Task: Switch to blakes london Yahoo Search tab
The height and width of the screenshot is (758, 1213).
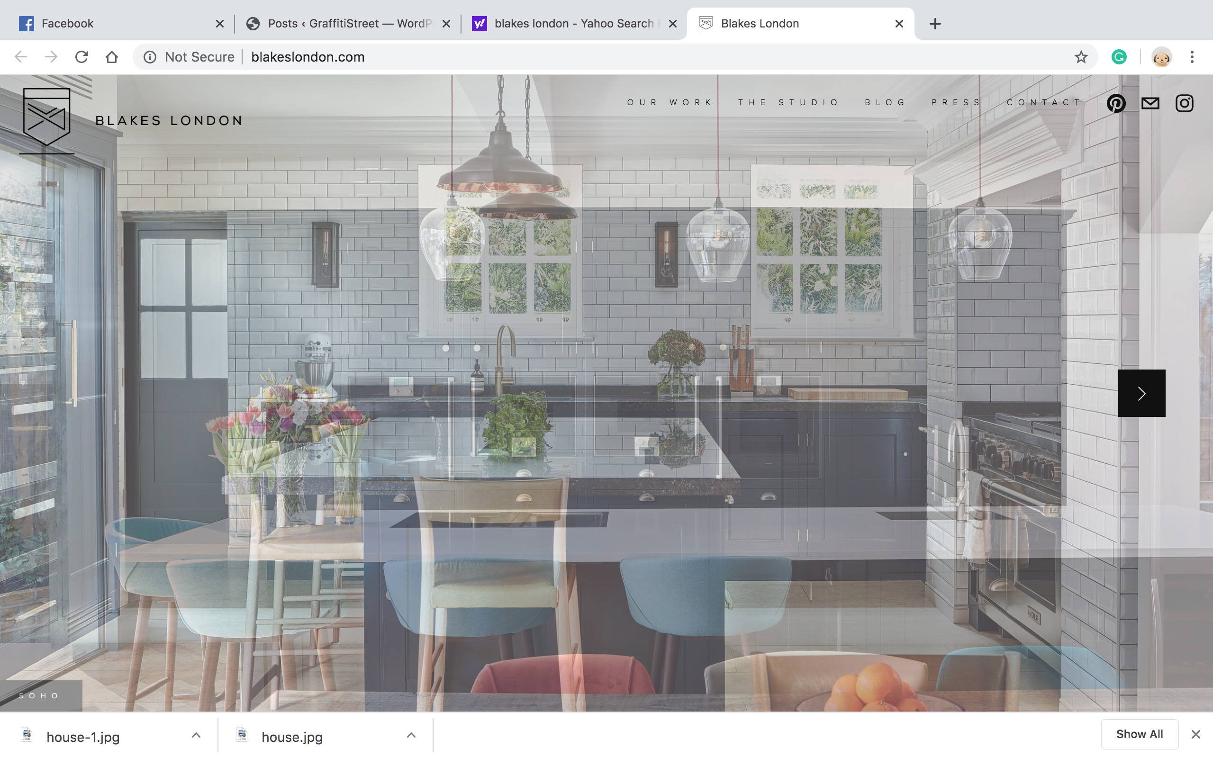Action: [574, 24]
